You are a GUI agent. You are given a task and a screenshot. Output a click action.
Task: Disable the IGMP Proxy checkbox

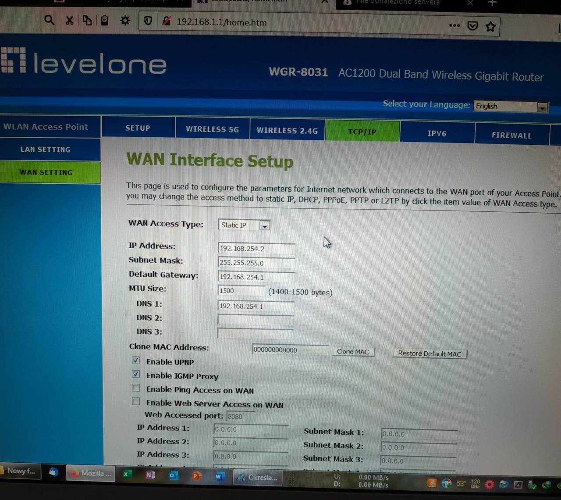coord(136,374)
